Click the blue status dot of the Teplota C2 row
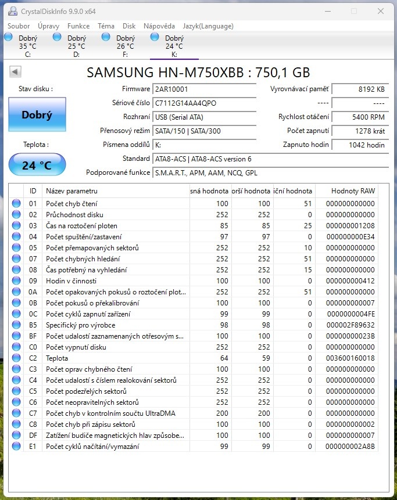Viewport: 397px width, 500px height. click(x=16, y=358)
